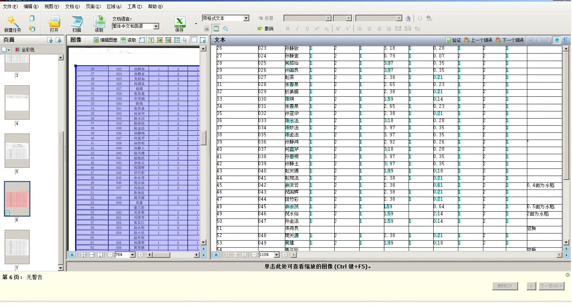Click the 撤销 (Undo) button

pos(266,29)
